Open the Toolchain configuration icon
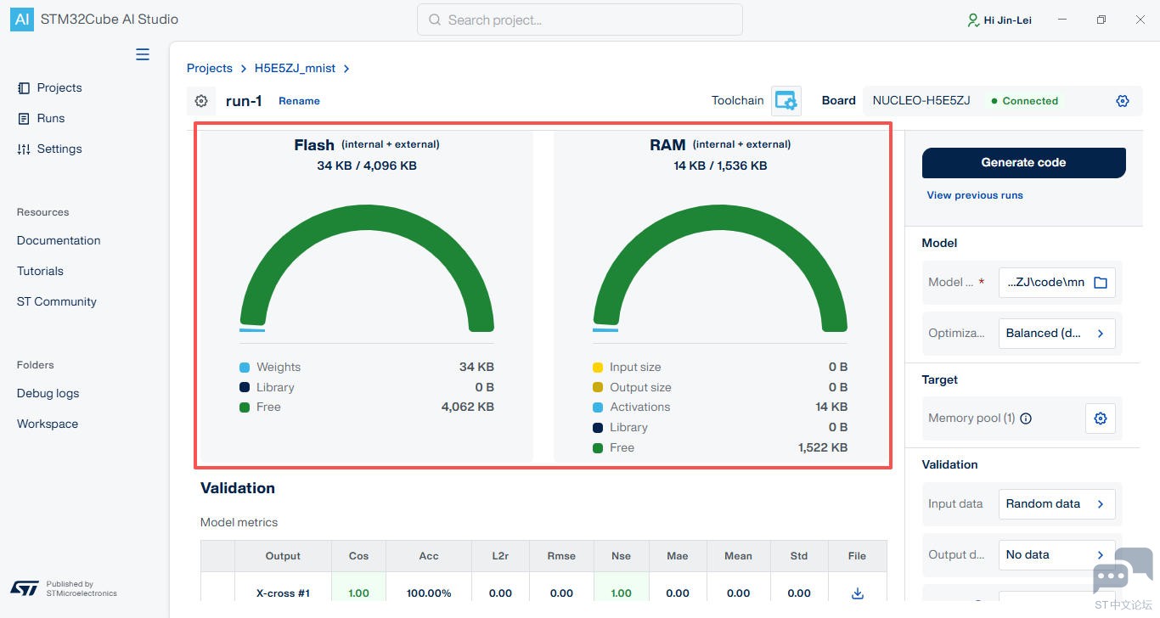 (786, 100)
